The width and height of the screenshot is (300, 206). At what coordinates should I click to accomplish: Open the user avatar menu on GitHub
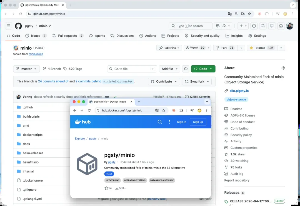290,26
